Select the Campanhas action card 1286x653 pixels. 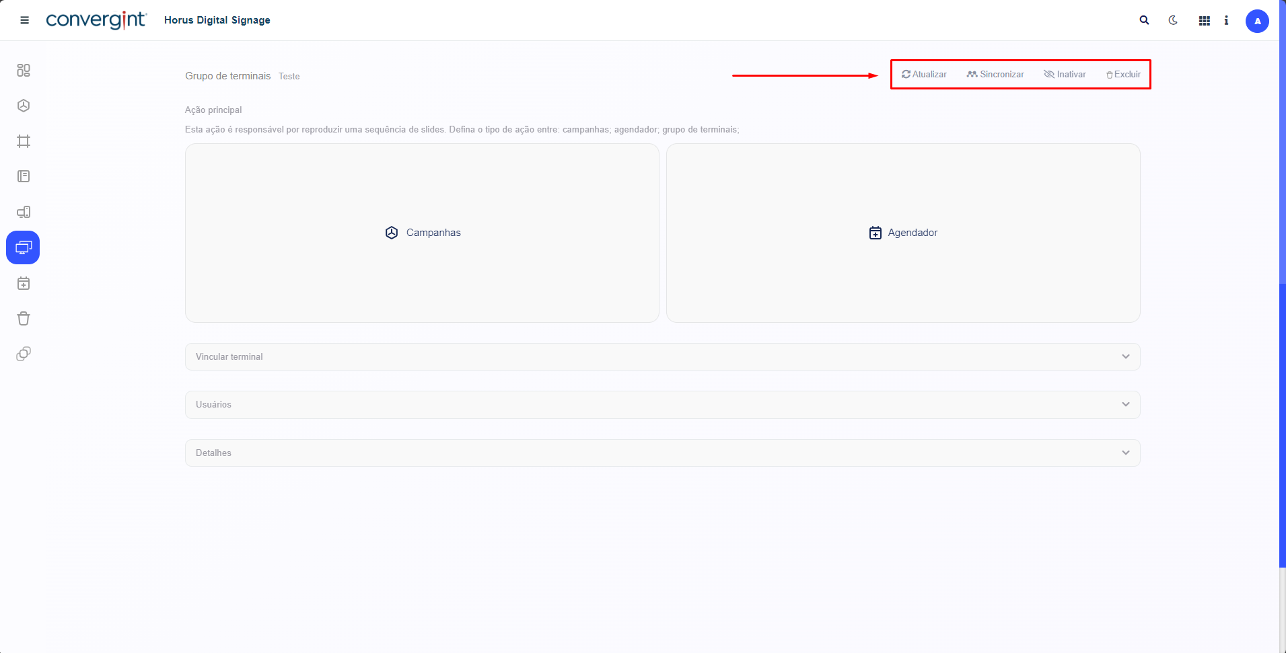pyautogui.click(x=422, y=233)
